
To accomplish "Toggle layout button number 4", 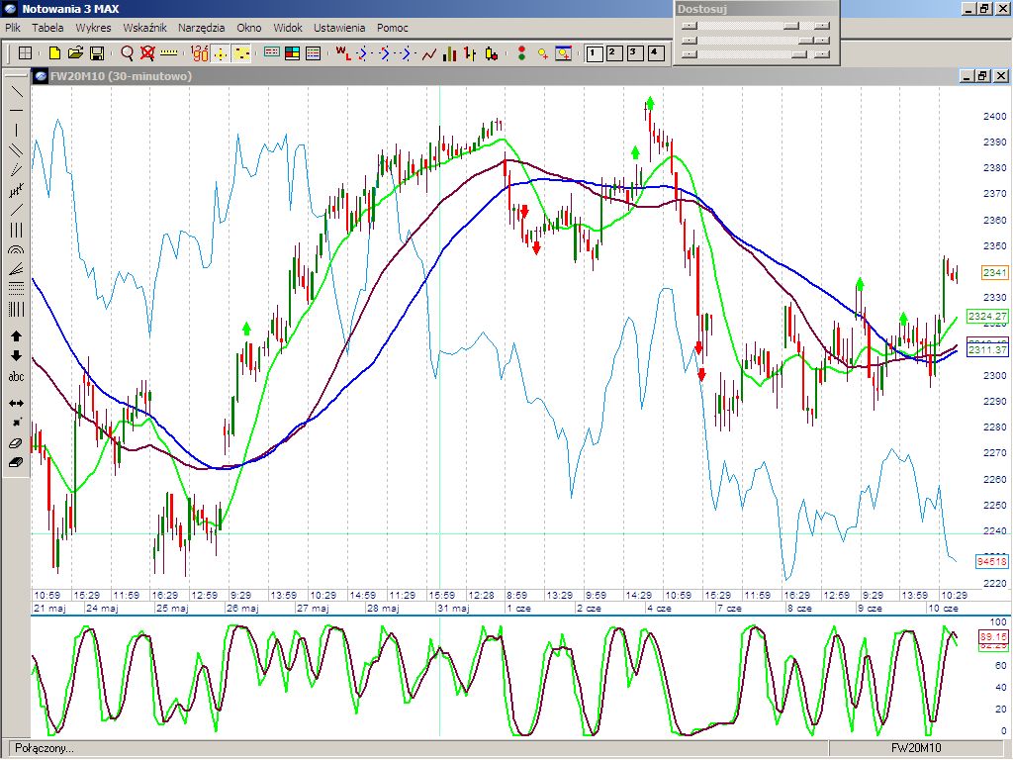I will [654, 52].
